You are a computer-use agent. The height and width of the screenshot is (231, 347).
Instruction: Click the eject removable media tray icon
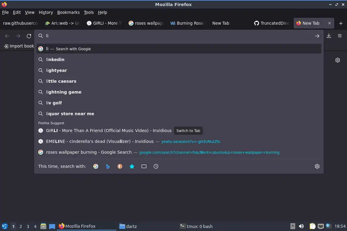pyautogui.click(x=292, y=226)
